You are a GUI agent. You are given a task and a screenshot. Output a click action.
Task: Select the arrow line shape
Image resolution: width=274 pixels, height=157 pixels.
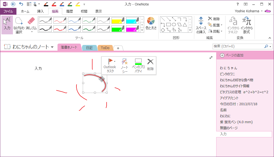pos(169,19)
